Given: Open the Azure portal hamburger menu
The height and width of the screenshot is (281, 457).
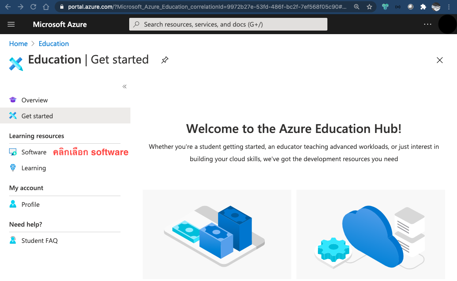Looking at the screenshot, I should pos(11,24).
